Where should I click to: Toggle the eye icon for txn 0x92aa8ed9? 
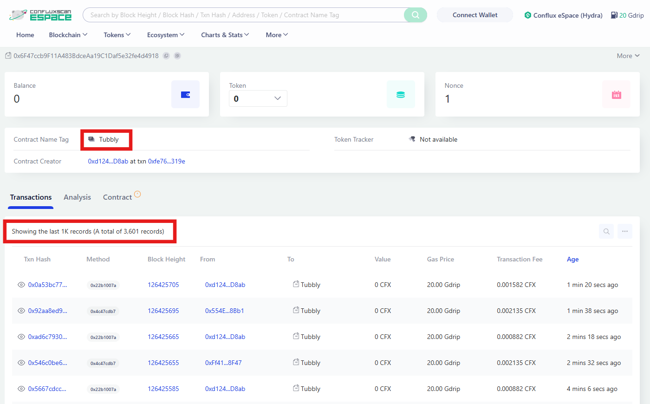click(21, 311)
